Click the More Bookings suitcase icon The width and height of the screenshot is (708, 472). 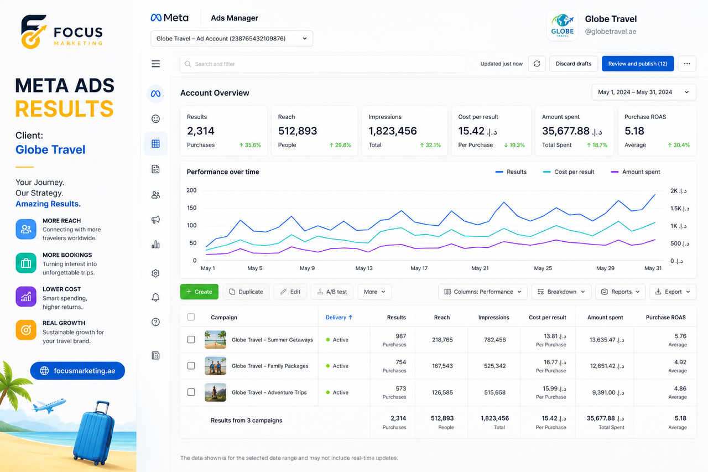[x=26, y=263]
